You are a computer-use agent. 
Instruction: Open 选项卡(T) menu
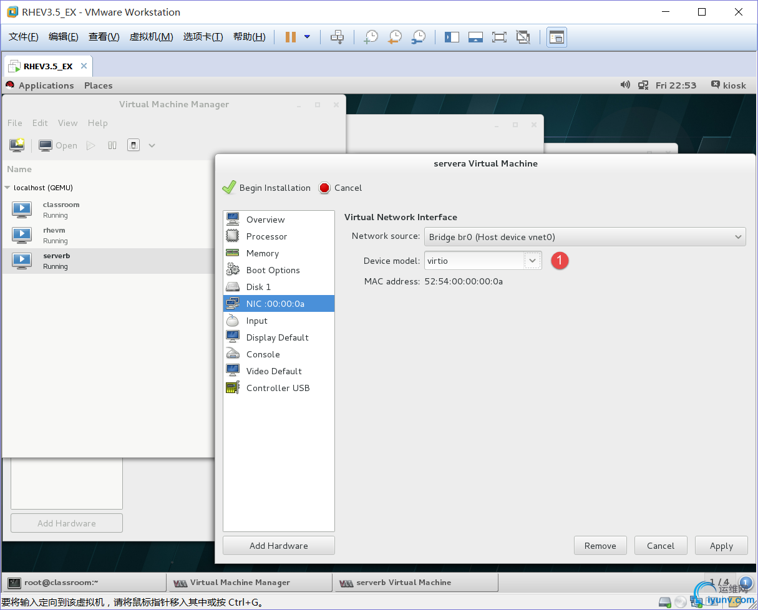(203, 37)
